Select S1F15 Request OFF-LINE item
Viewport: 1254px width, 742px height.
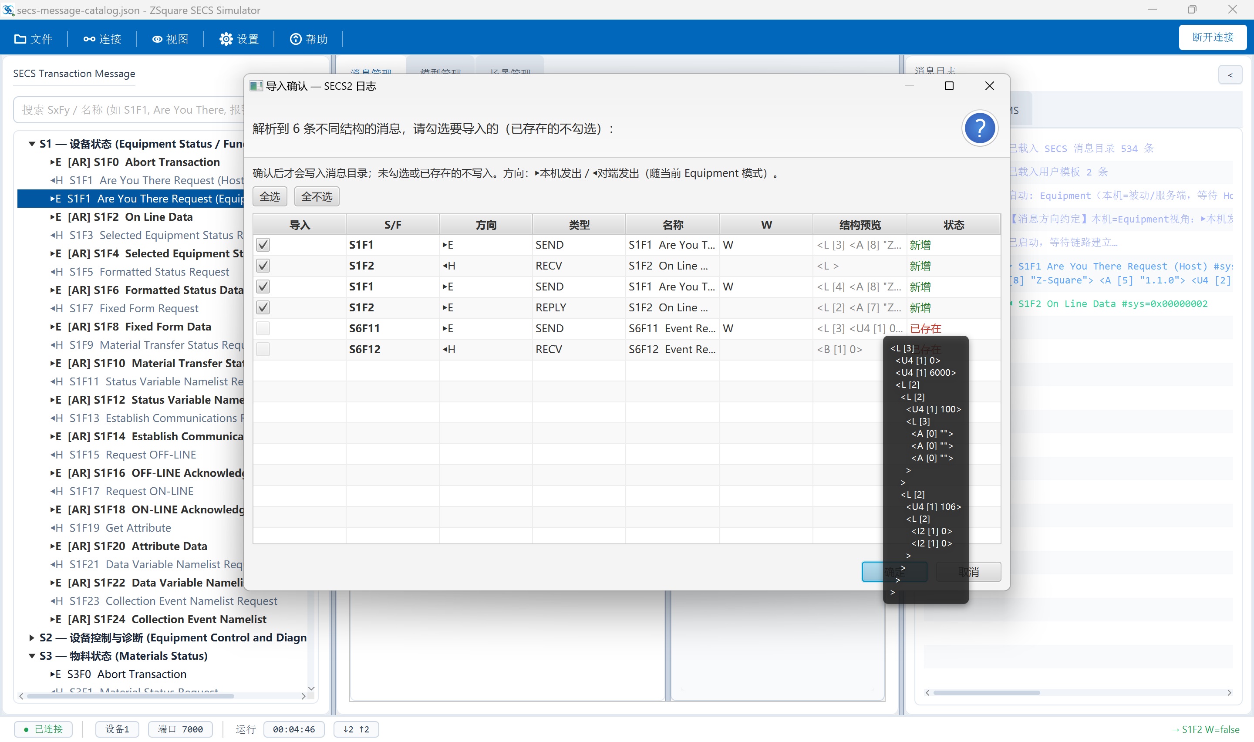pos(124,455)
